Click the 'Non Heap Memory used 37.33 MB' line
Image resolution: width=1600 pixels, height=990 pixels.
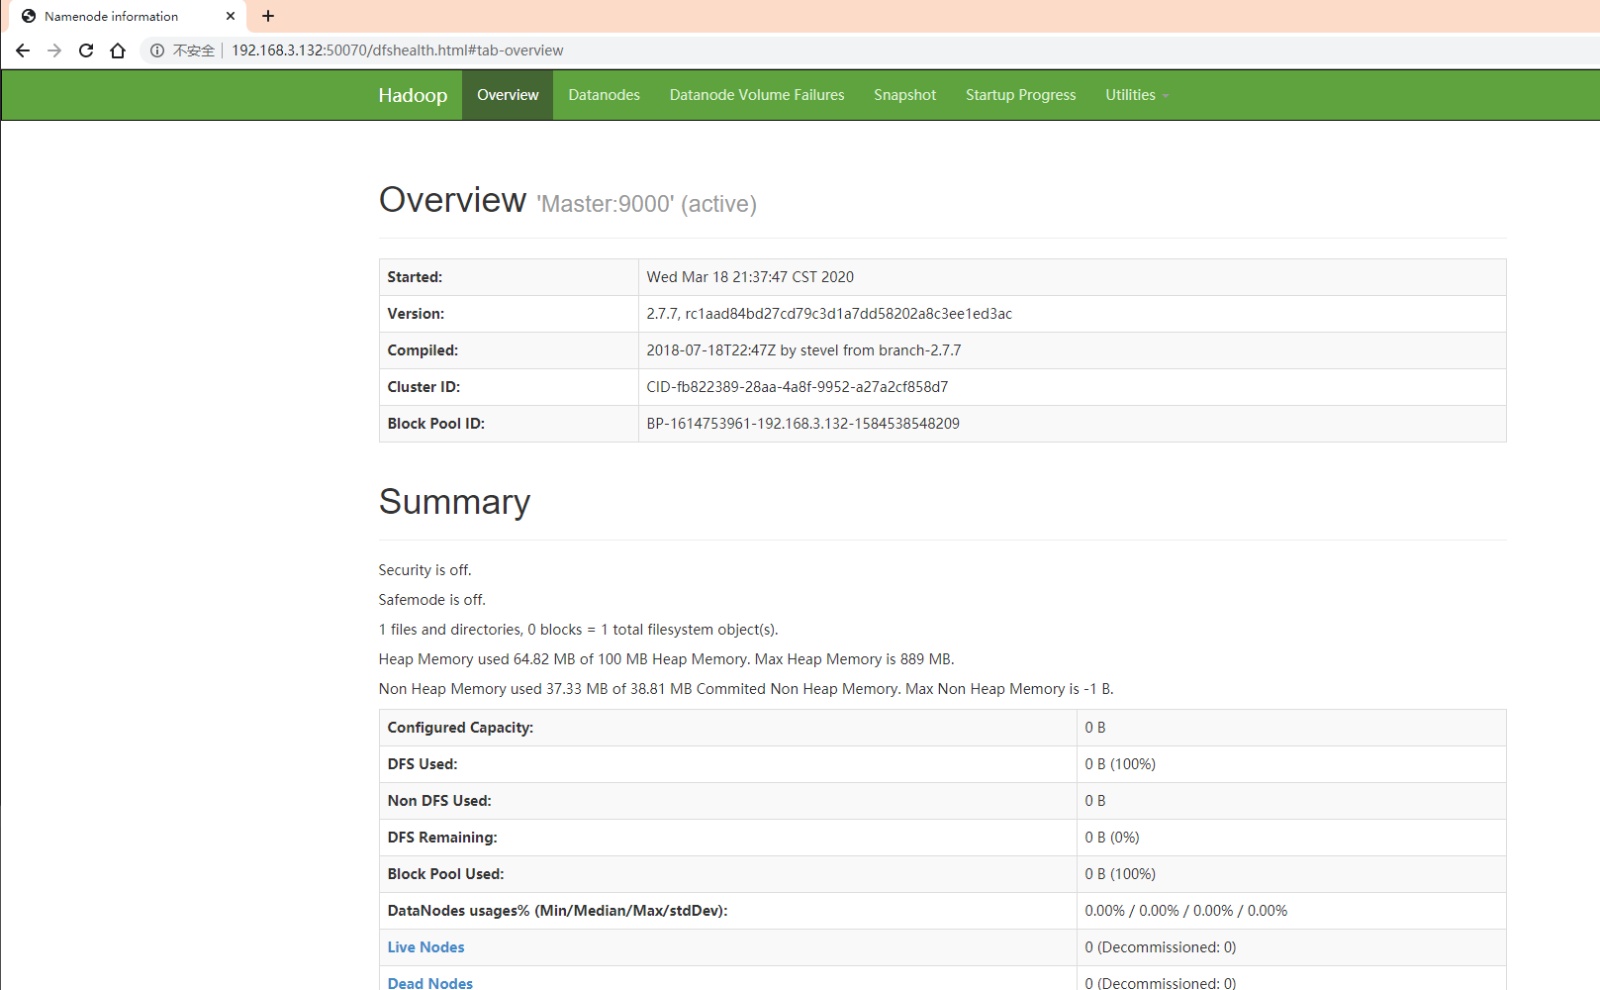tap(746, 689)
